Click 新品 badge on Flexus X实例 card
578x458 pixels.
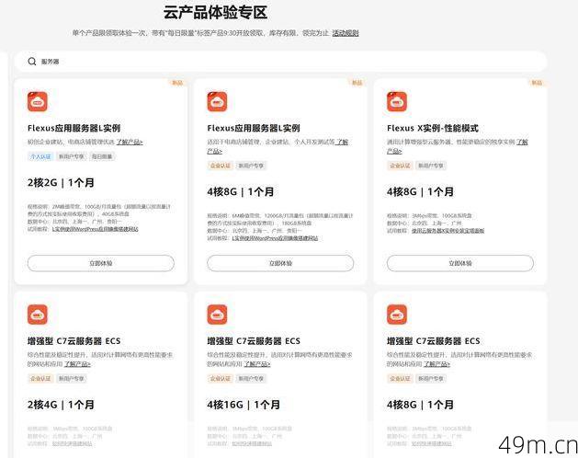point(537,83)
